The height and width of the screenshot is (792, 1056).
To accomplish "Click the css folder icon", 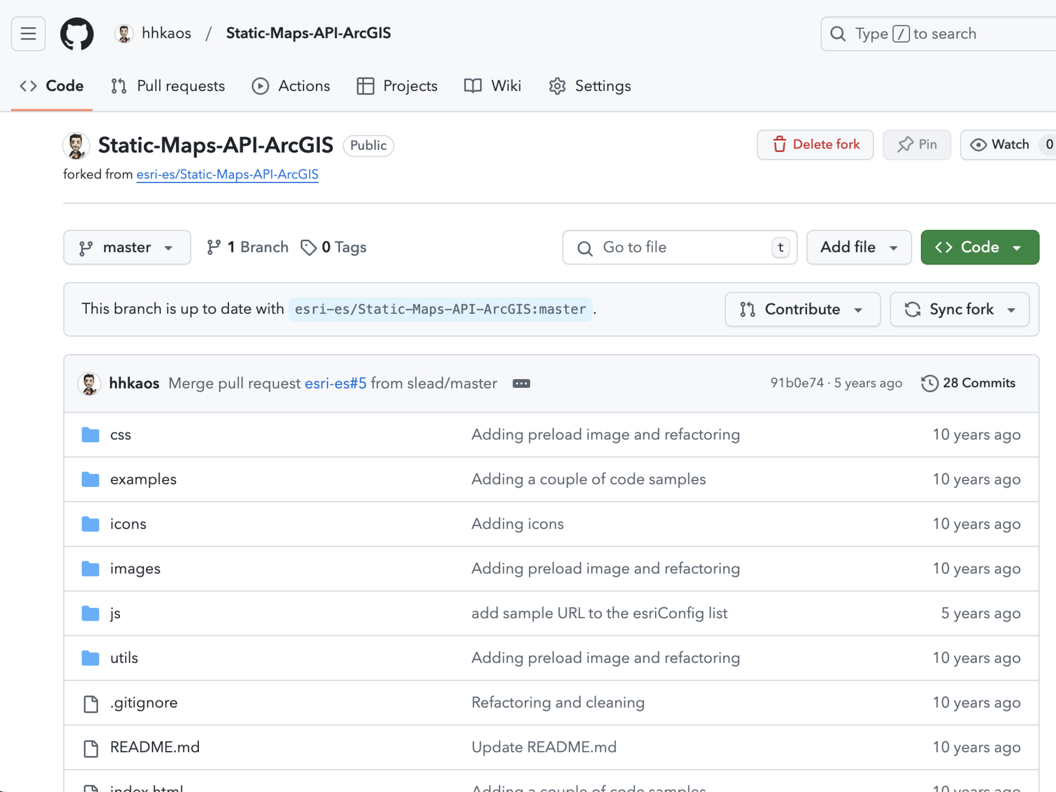I will tap(90, 435).
